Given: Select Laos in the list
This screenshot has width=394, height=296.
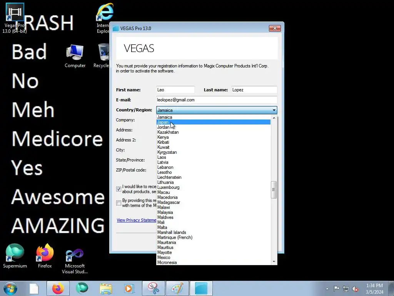Looking at the screenshot, I should 213,157.
